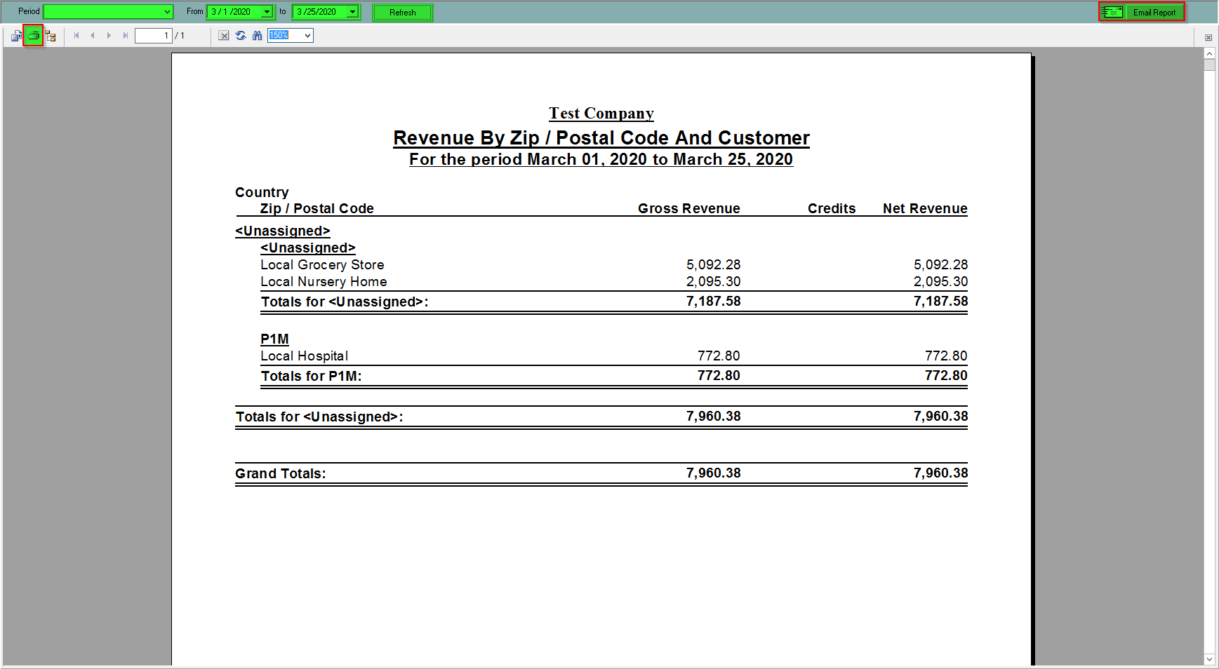Image resolution: width=1219 pixels, height=669 pixels.
Task: Click the Email Report button
Action: point(1154,13)
